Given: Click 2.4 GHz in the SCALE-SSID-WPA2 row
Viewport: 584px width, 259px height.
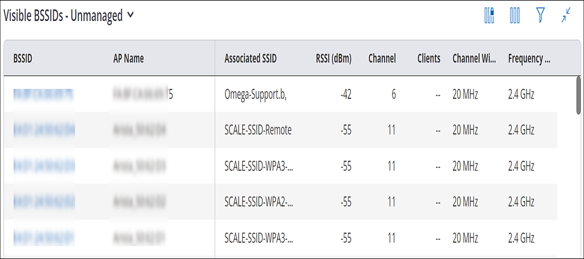Looking at the screenshot, I should [521, 201].
